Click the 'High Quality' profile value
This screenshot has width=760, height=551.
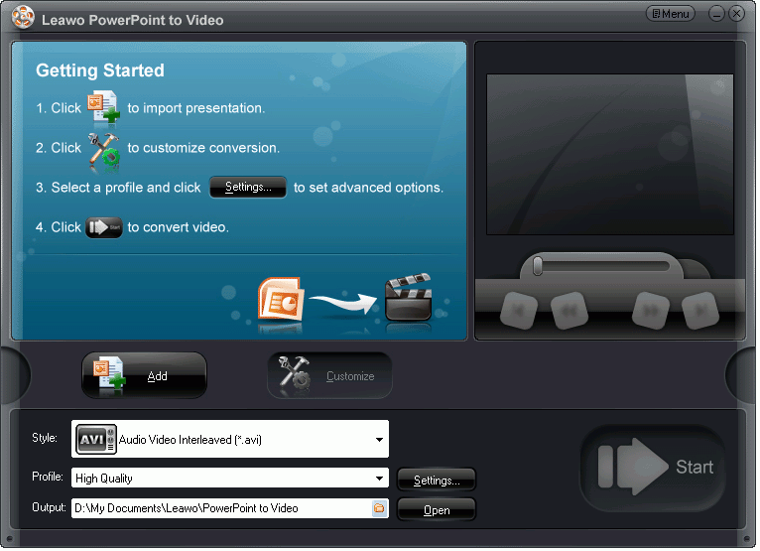(104, 479)
